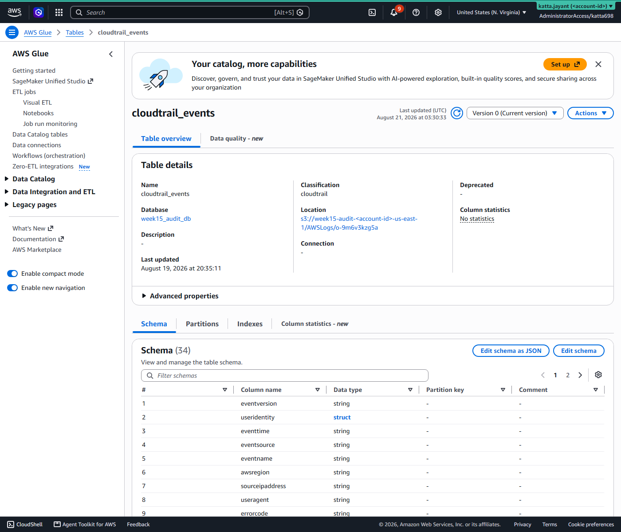
Task: Click the Edit schema button
Action: tap(579, 351)
